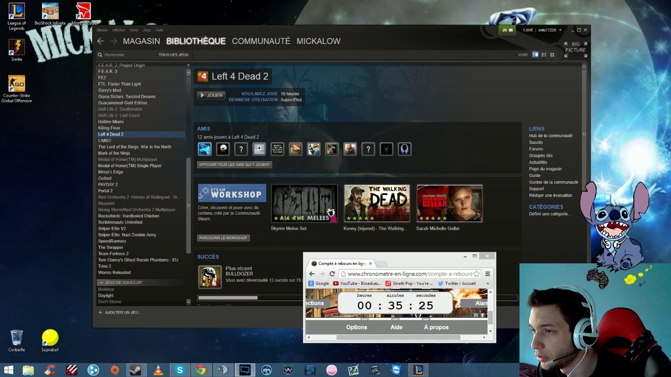Switch to grid view icon

(x=552, y=54)
